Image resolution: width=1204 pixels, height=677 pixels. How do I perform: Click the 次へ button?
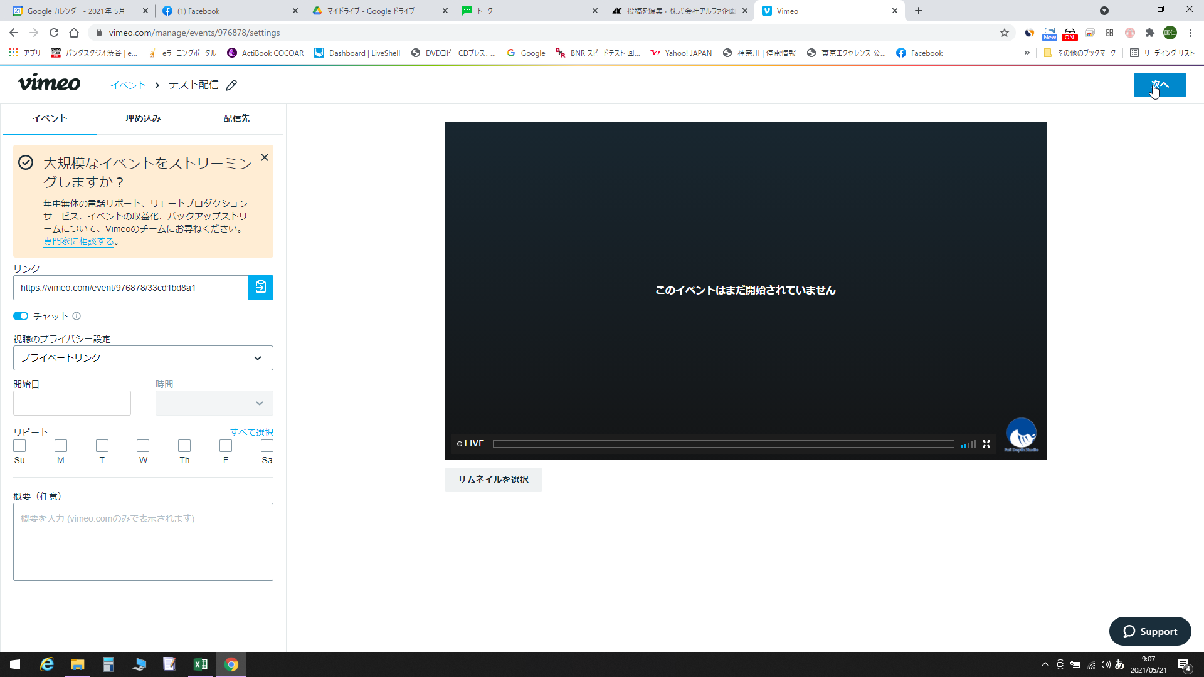point(1159,85)
